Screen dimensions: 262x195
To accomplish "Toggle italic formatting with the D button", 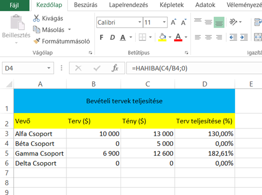I will 112,37.
